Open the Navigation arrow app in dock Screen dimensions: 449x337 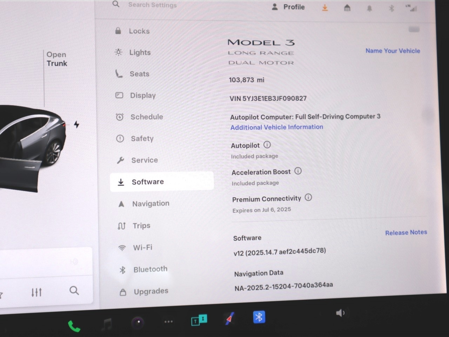(229, 318)
